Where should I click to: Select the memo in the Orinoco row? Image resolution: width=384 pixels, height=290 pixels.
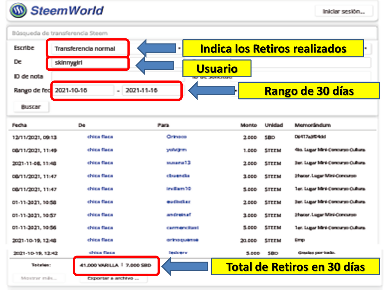[310, 137]
